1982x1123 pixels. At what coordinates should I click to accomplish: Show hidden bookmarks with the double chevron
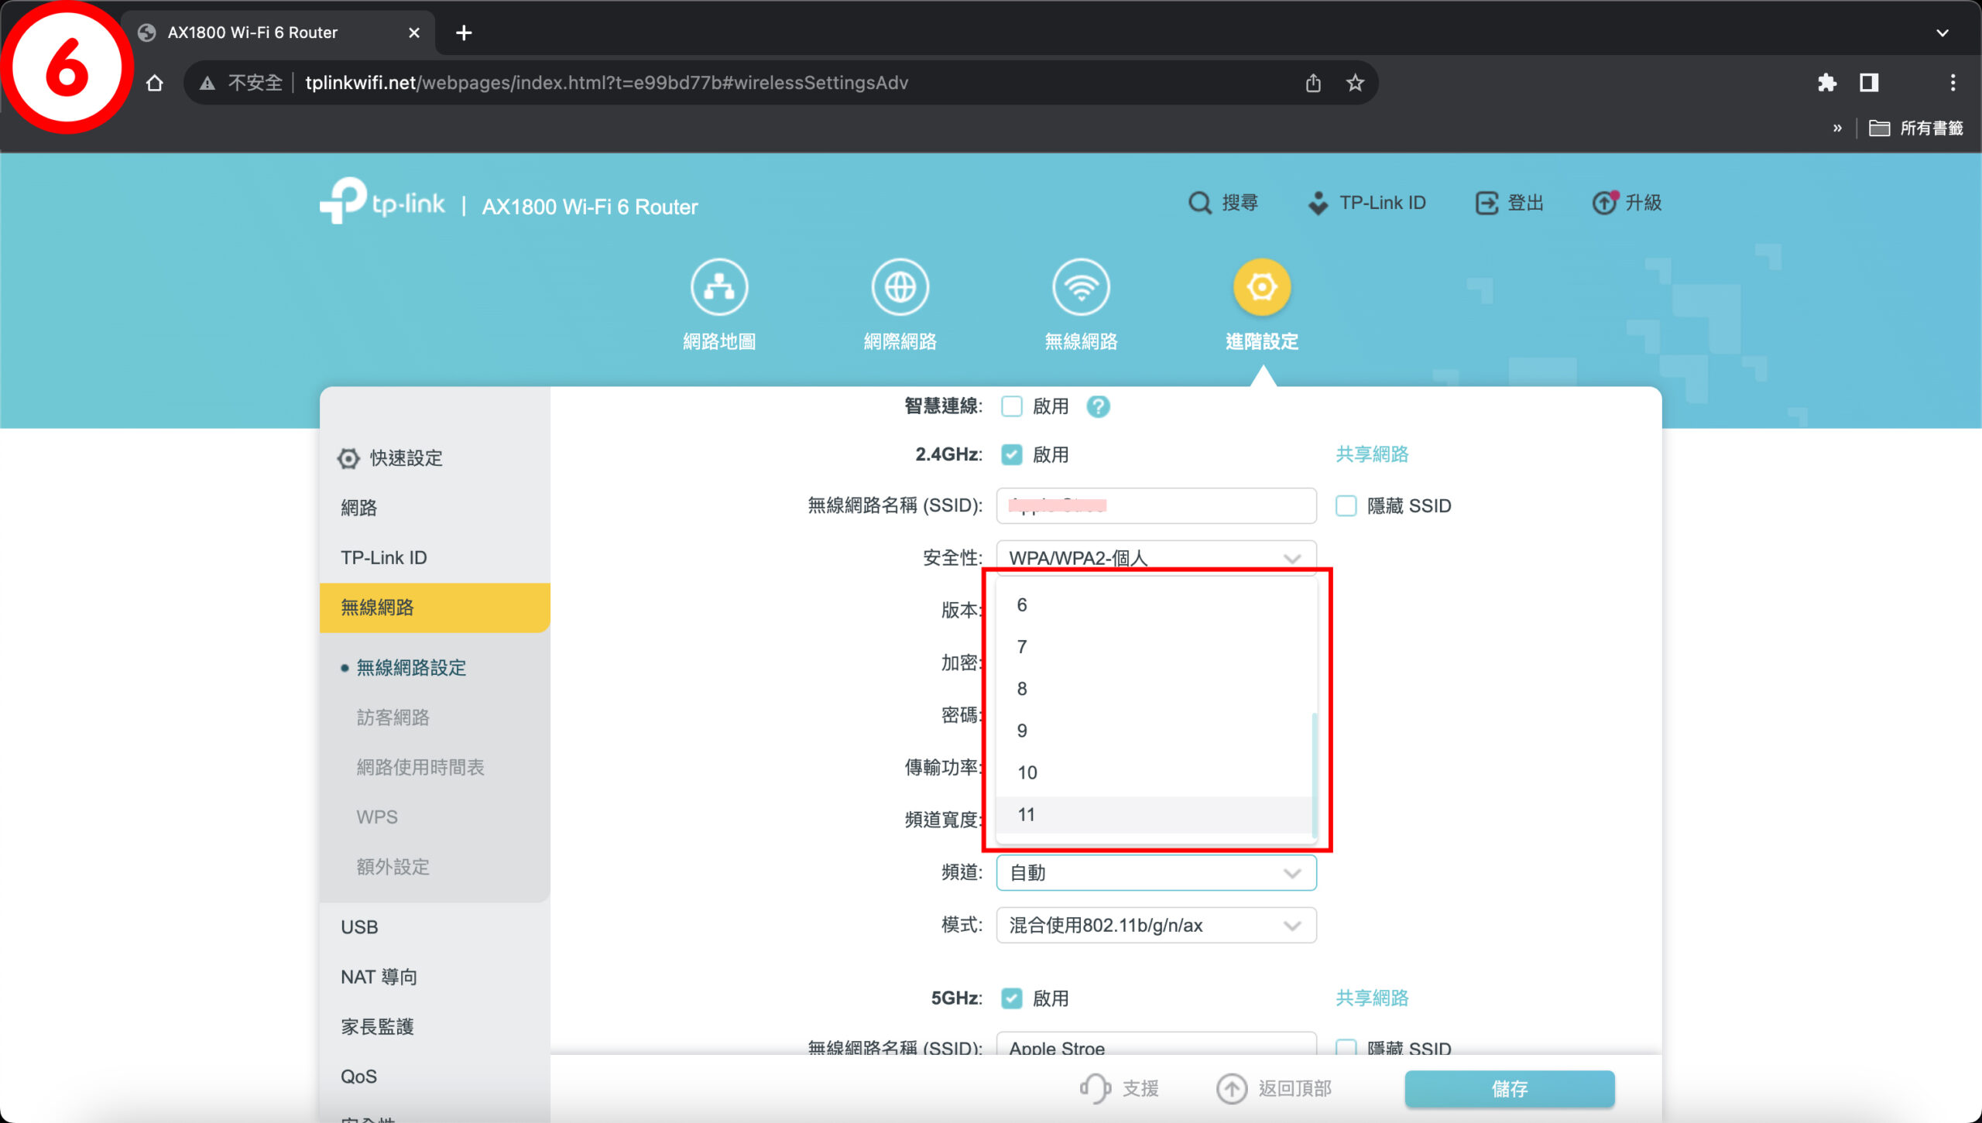1837,128
